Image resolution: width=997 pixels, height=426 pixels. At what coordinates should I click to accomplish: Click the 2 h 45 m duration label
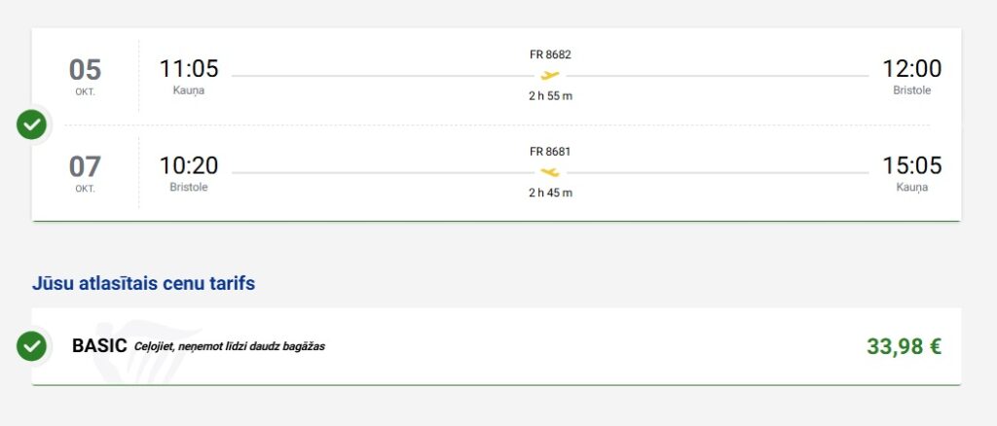pos(550,193)
